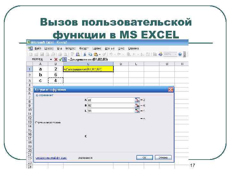This screenshot has height=173, width=230.
Task: Click the Insert Function fx button
Action: click(65, 60)
